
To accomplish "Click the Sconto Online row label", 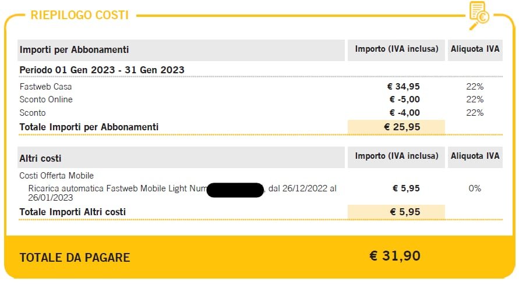I will pos(46,99).
